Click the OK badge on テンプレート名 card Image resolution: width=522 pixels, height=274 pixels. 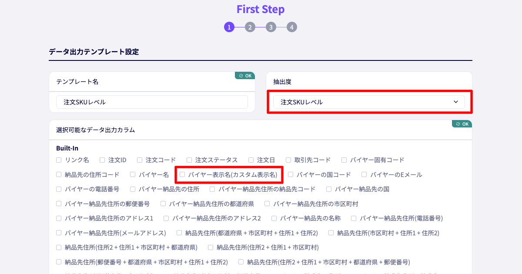point(245,76)
